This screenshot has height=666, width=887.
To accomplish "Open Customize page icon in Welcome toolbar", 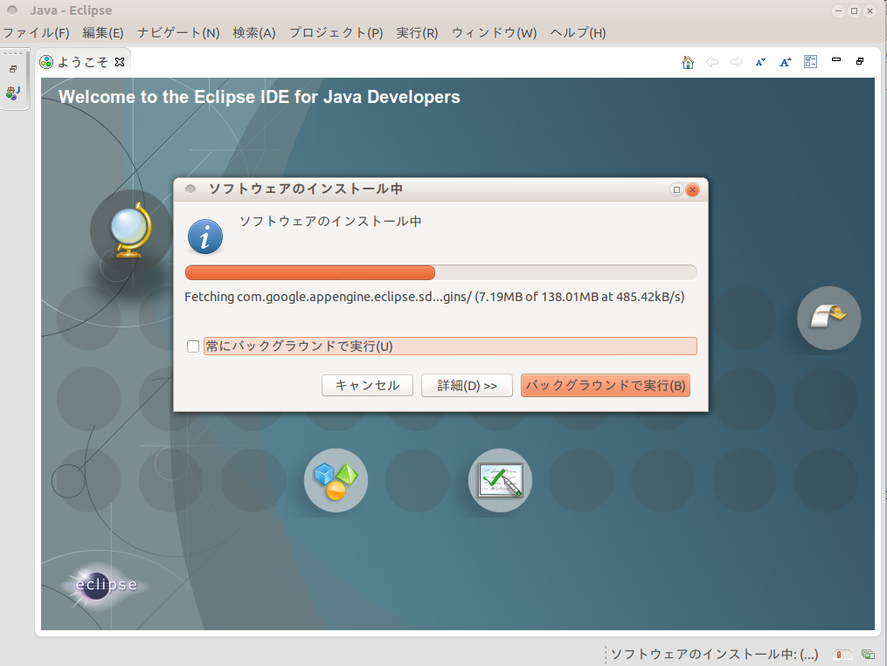I will 810,62.
